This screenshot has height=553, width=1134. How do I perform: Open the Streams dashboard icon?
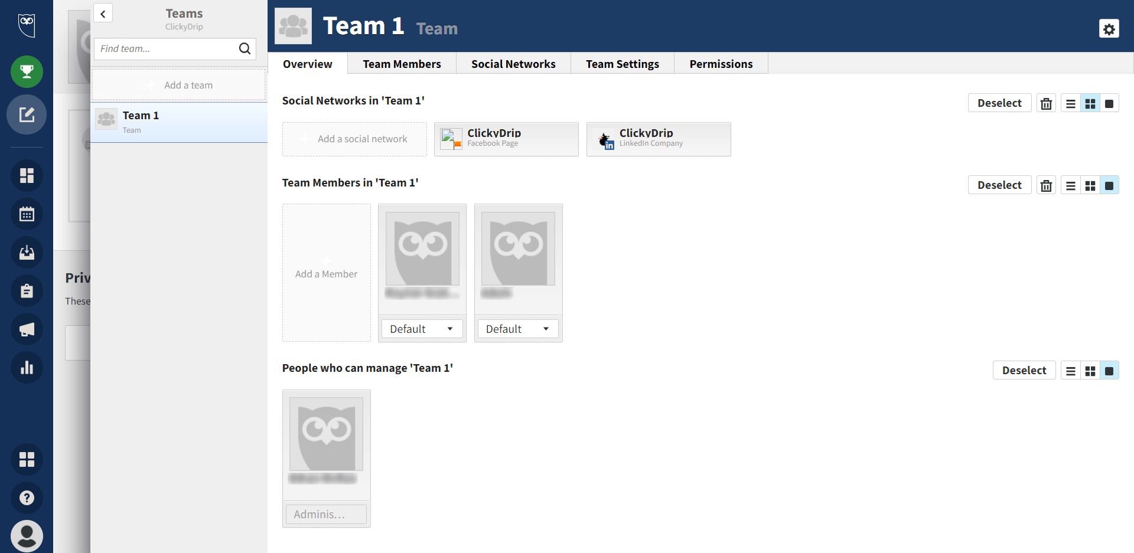click(x=27, y=176)
